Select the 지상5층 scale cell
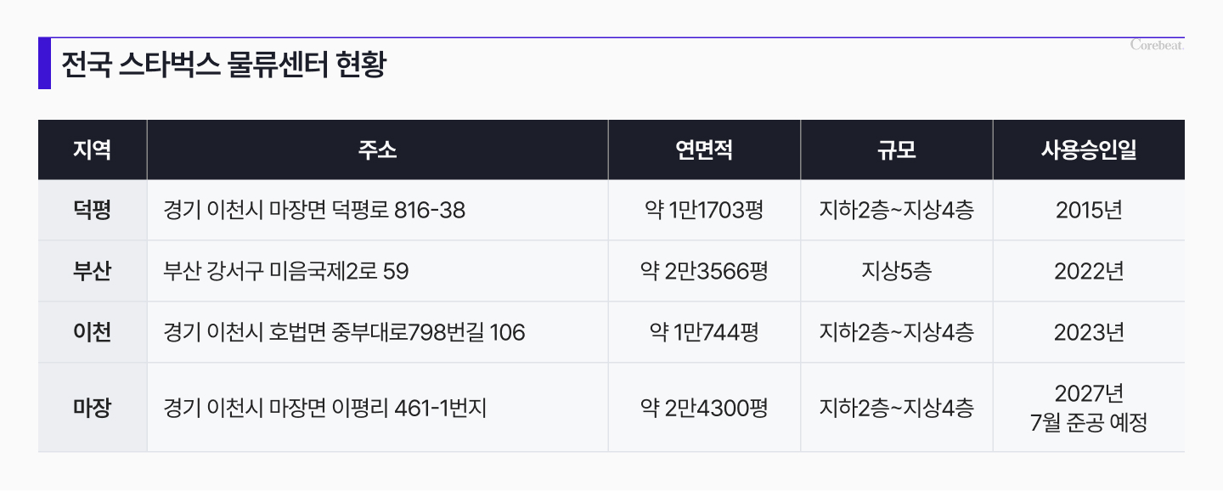The image size is (1223, 491). (896, 271)
